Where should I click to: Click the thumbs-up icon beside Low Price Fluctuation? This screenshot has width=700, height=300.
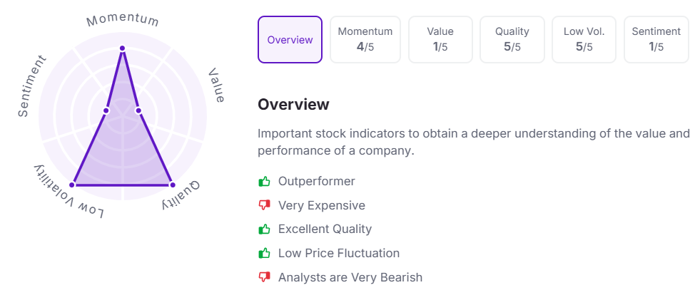pyautogui.click(x=264, y=253)
